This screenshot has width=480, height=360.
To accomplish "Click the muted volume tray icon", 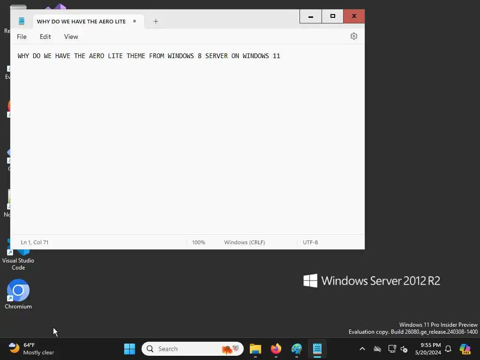I will tap(404, 349).
